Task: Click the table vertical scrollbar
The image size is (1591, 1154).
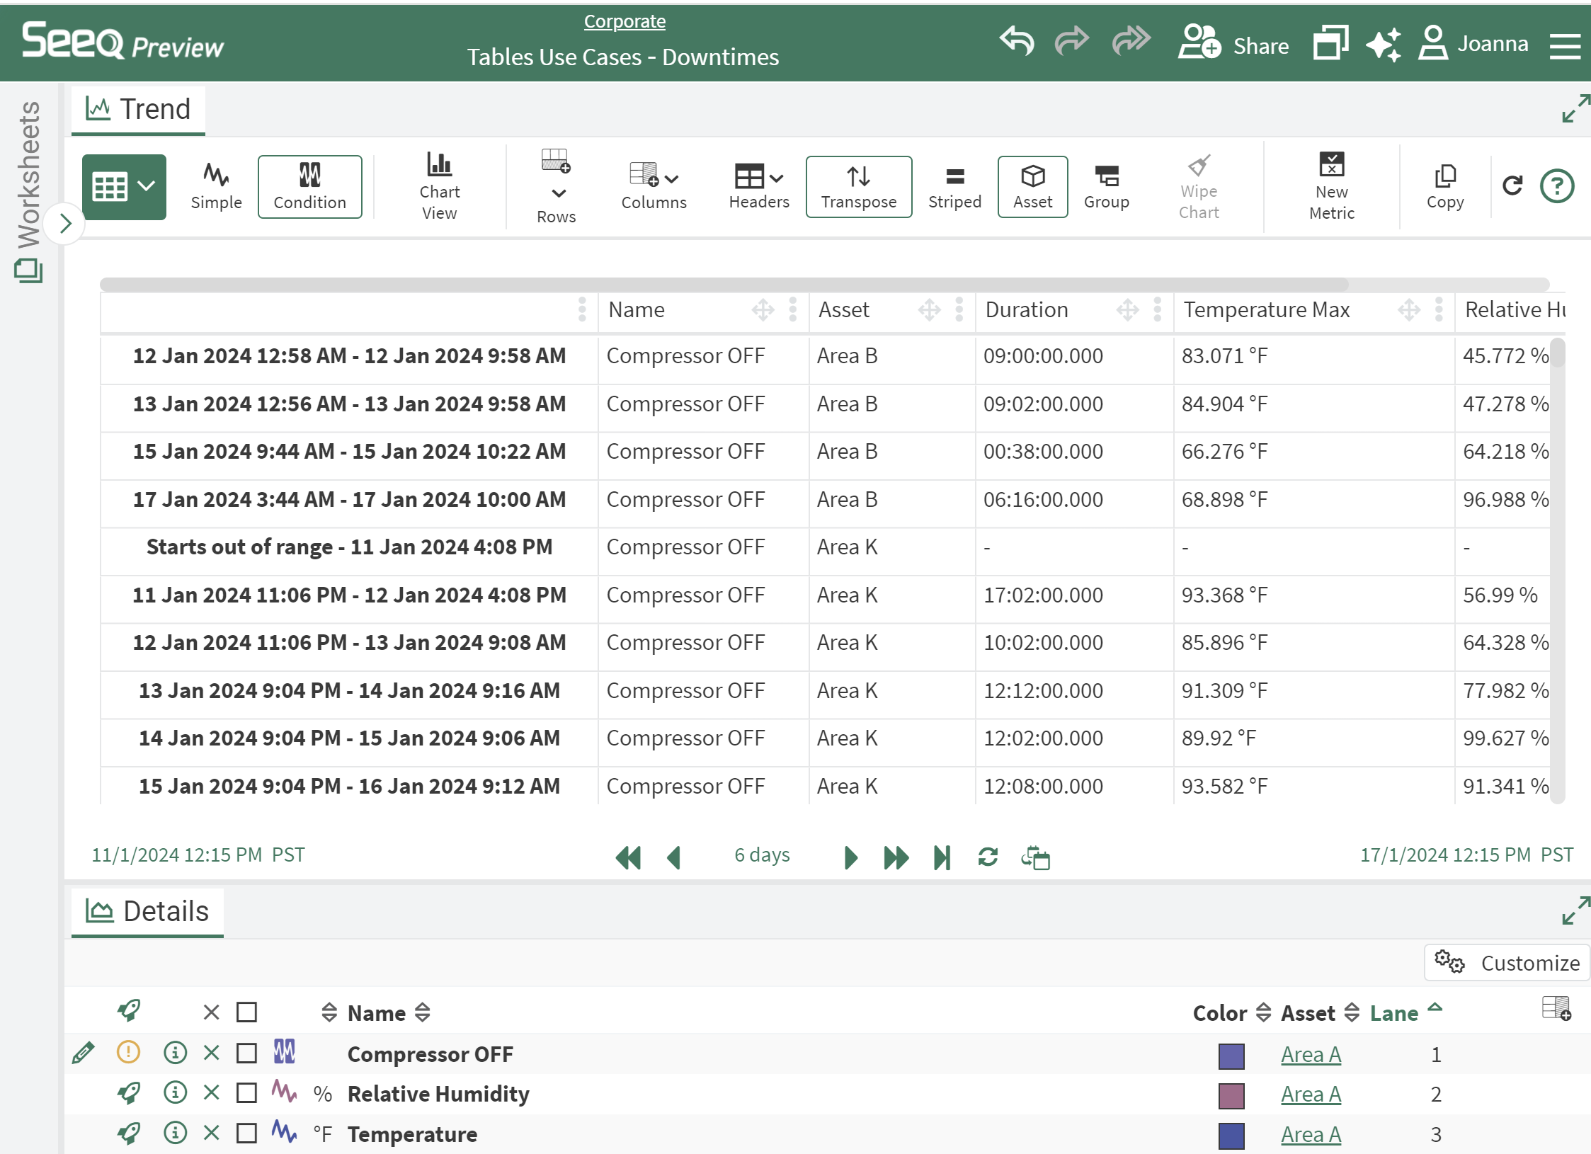Action: (1557, 353)
